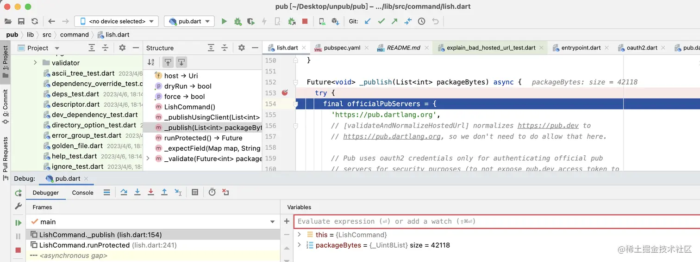Click the Evaluate expression input field
Image resolution: width=700 pixels, height=262 pixels.
pyautogui.click(x=497, y=221)
